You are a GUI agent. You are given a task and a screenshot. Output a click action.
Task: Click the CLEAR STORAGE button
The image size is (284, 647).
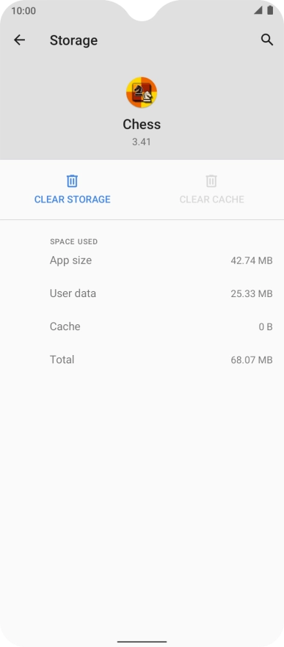point(72,189)
